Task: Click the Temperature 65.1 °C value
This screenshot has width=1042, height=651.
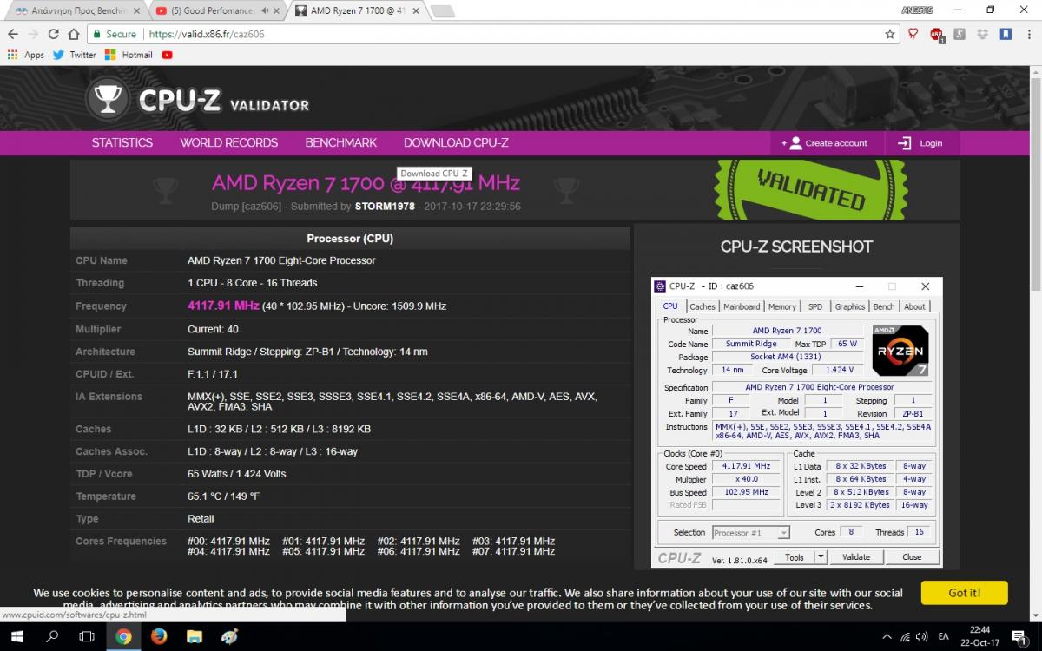Action: 223,496
